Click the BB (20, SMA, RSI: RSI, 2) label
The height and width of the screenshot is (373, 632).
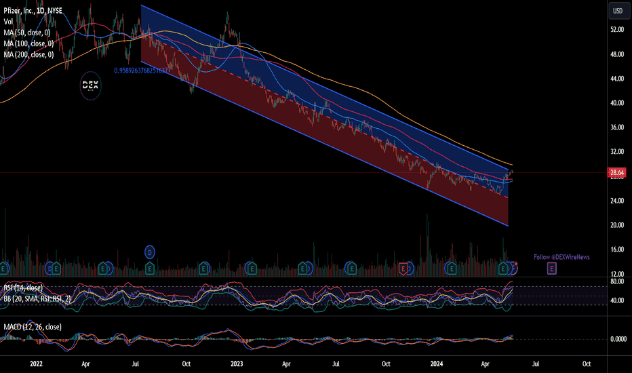point(37,299)
